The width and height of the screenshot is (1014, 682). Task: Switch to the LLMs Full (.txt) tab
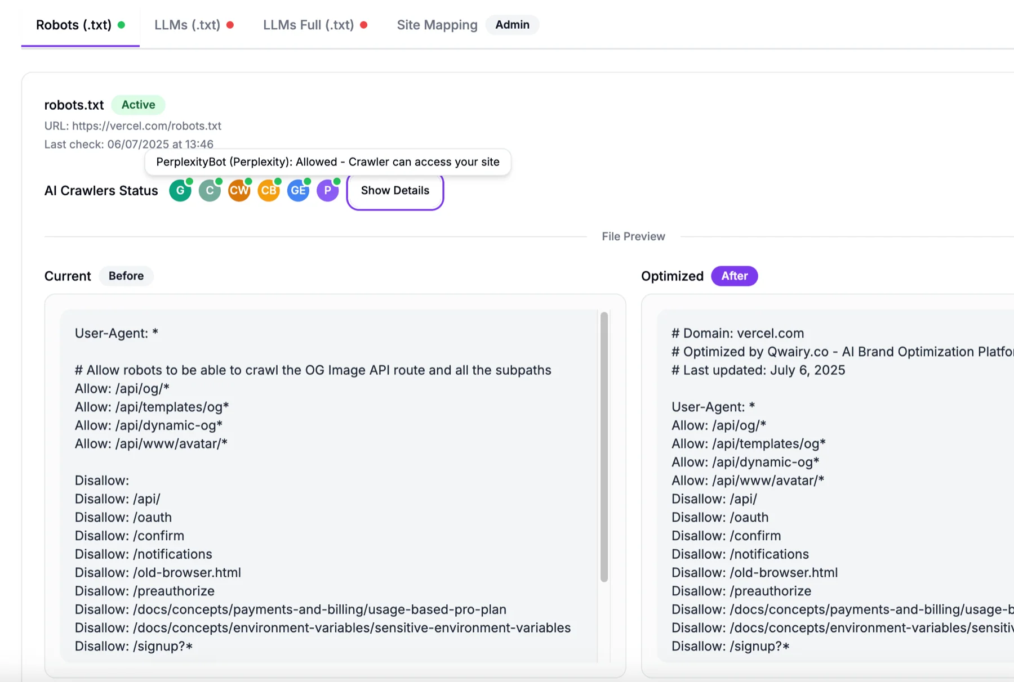pos(308,25)
